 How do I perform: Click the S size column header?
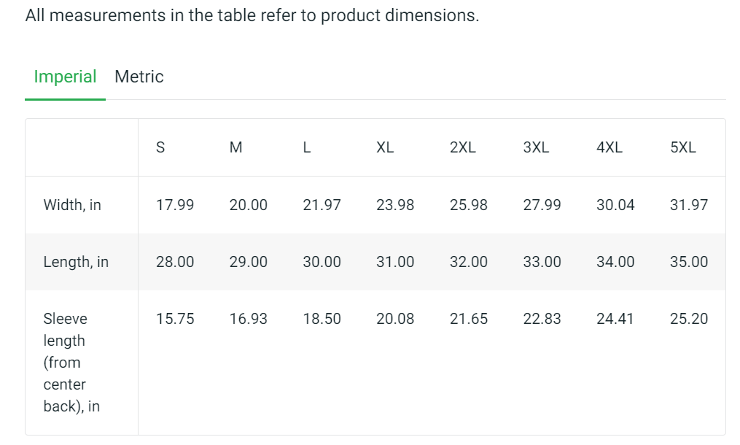click(x=160, y=147)
